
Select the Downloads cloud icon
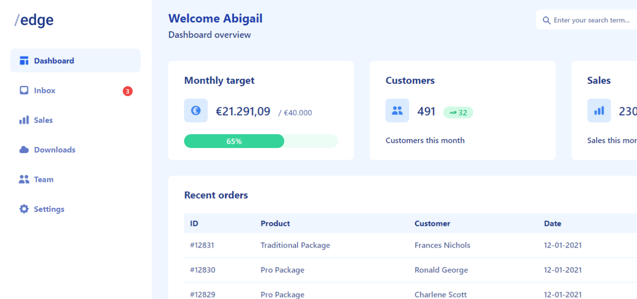[23, 149]
